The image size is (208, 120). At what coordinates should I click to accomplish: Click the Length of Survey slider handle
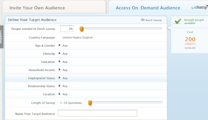pos(90,103)
